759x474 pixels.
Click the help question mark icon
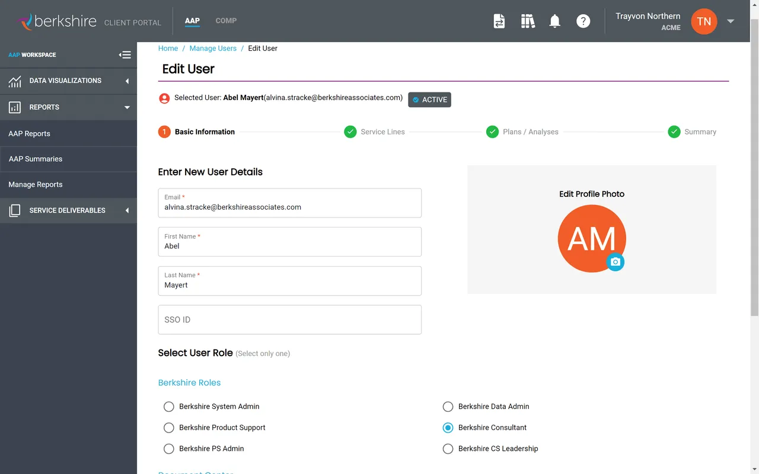tap(583, 21)
